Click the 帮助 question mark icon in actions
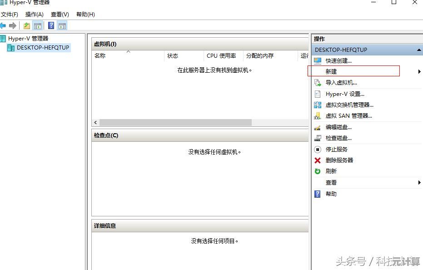Screen dimensions: 423x270 318,194
